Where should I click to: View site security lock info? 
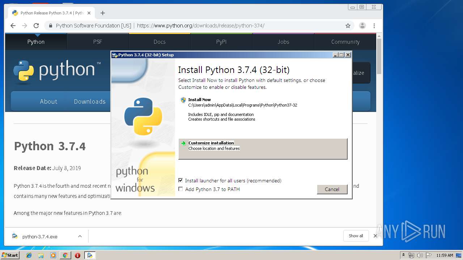tap(51, 26)
